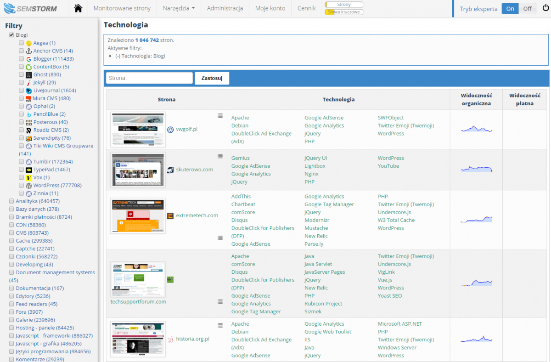Click Yoast SEO technology for techsupportforum.com
The height and width of the screenshot is (362, 551).
point(390,296)
